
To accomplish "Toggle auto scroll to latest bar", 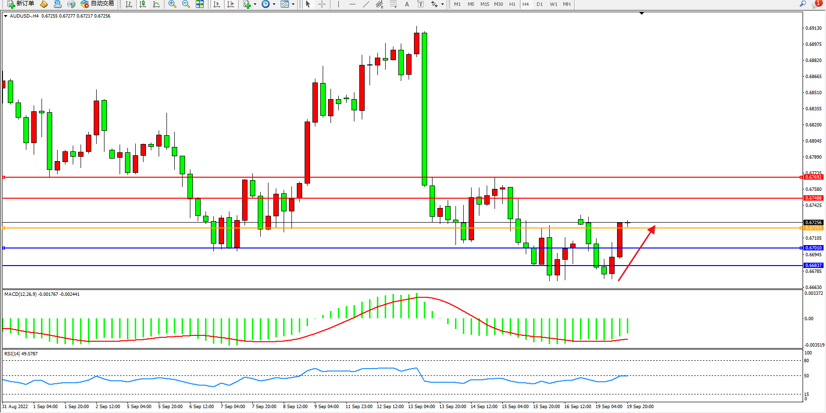I will (217, 4).
